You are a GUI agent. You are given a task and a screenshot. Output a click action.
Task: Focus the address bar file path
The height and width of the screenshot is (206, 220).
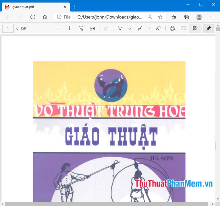110,17
